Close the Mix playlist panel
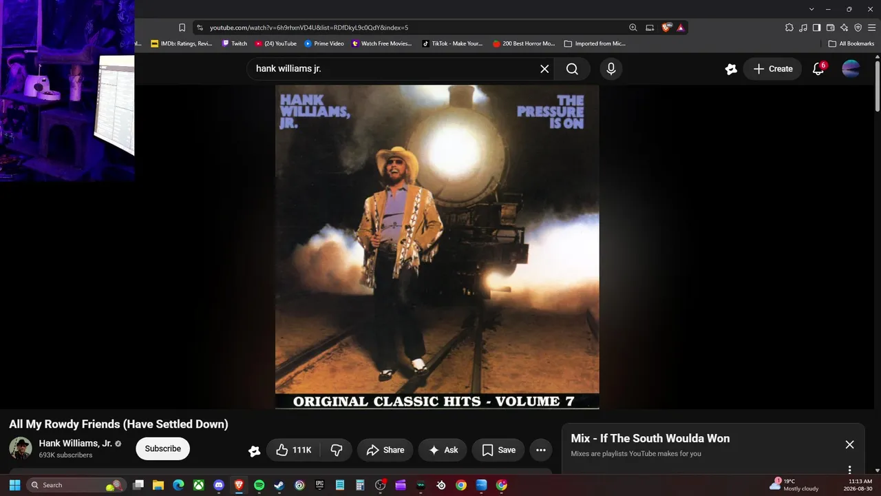 (850, 445)
